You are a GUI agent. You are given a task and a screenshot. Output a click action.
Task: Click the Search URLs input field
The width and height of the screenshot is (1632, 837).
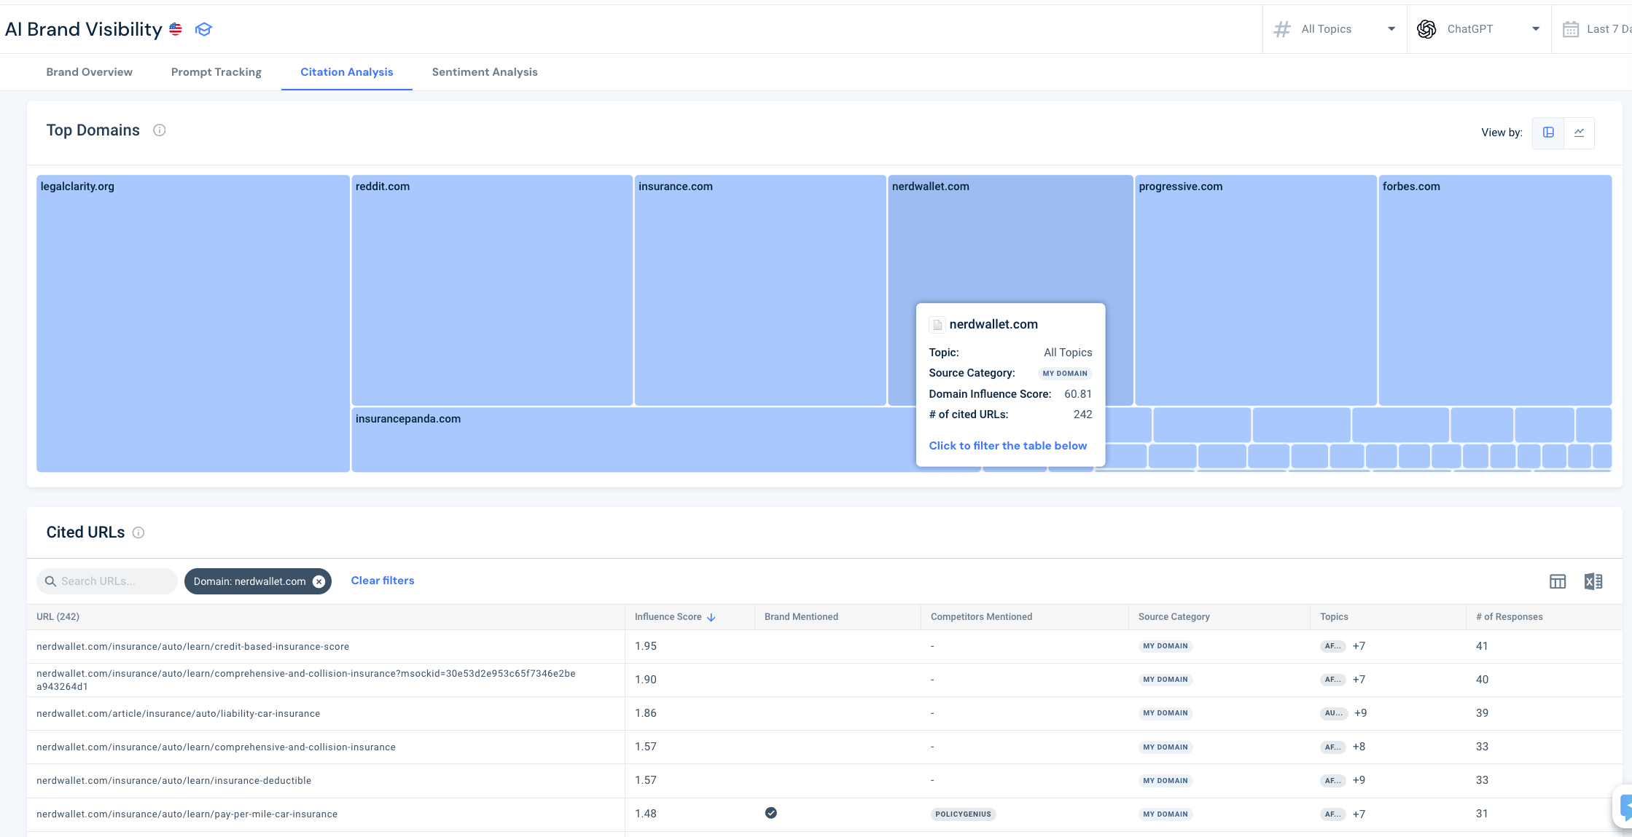(x=107, y=581)
